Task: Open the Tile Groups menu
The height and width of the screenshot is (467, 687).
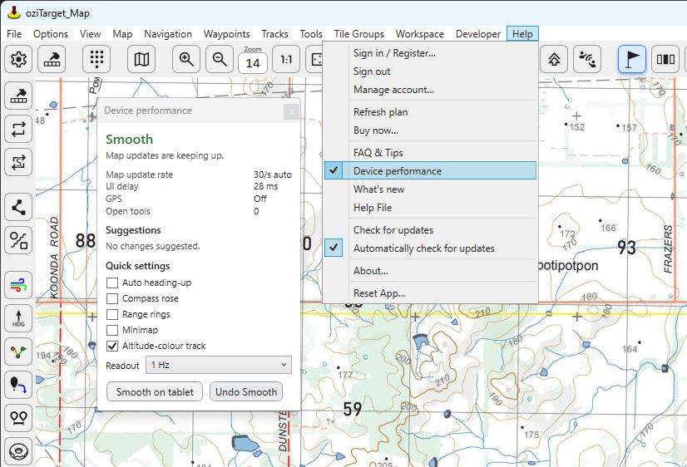Action: click(358, 34)
